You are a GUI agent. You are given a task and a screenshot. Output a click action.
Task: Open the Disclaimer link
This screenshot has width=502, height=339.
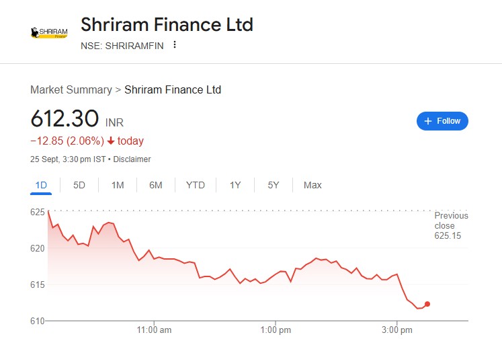click(x=132, y=159)
